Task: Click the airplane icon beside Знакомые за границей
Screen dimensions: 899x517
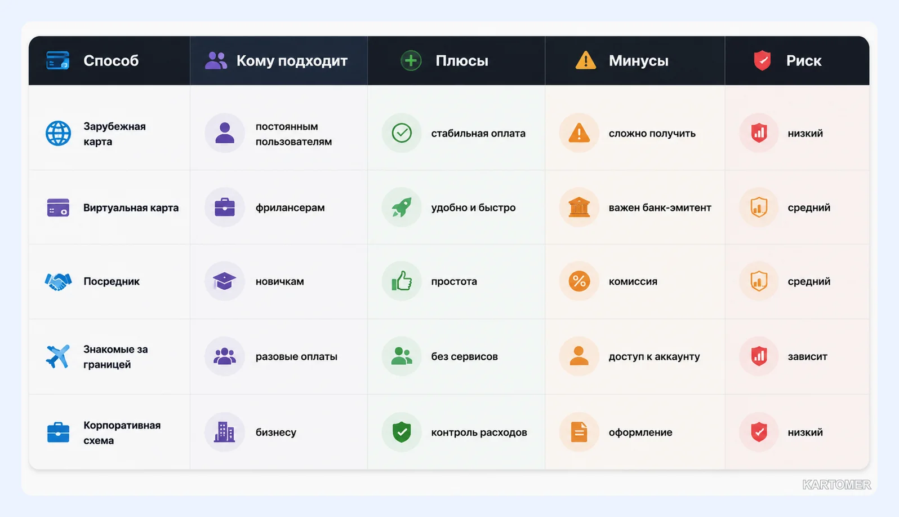Action: (x=58, y=356)
